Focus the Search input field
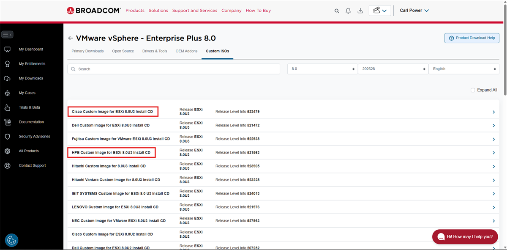 [174, 69]
